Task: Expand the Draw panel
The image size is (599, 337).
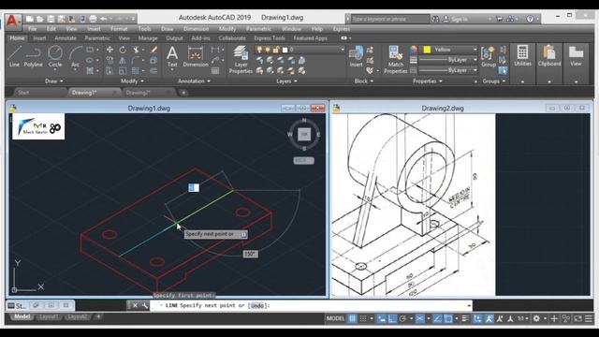Action: point(54,81)
